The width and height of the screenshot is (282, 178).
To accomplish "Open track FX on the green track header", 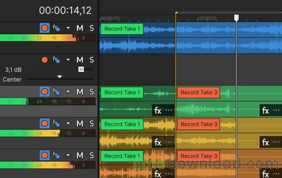I will 56,92.
